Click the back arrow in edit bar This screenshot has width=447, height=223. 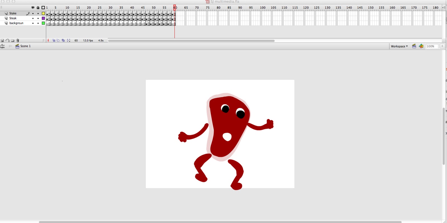pos(10,46)
